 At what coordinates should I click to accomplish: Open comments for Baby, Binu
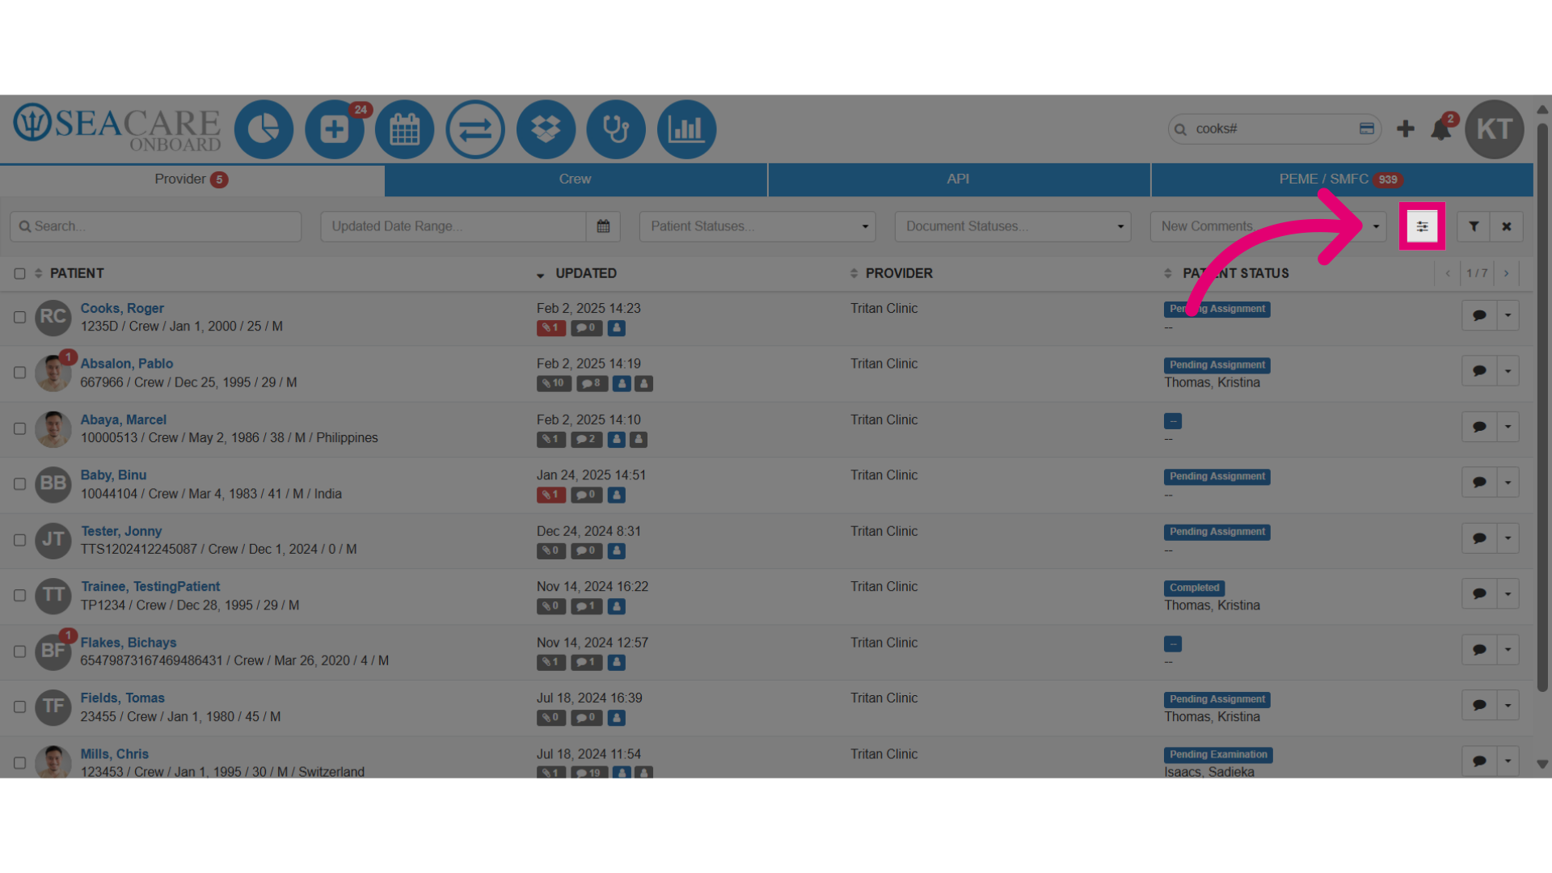pyautogui.click(x=1479, y=483)
